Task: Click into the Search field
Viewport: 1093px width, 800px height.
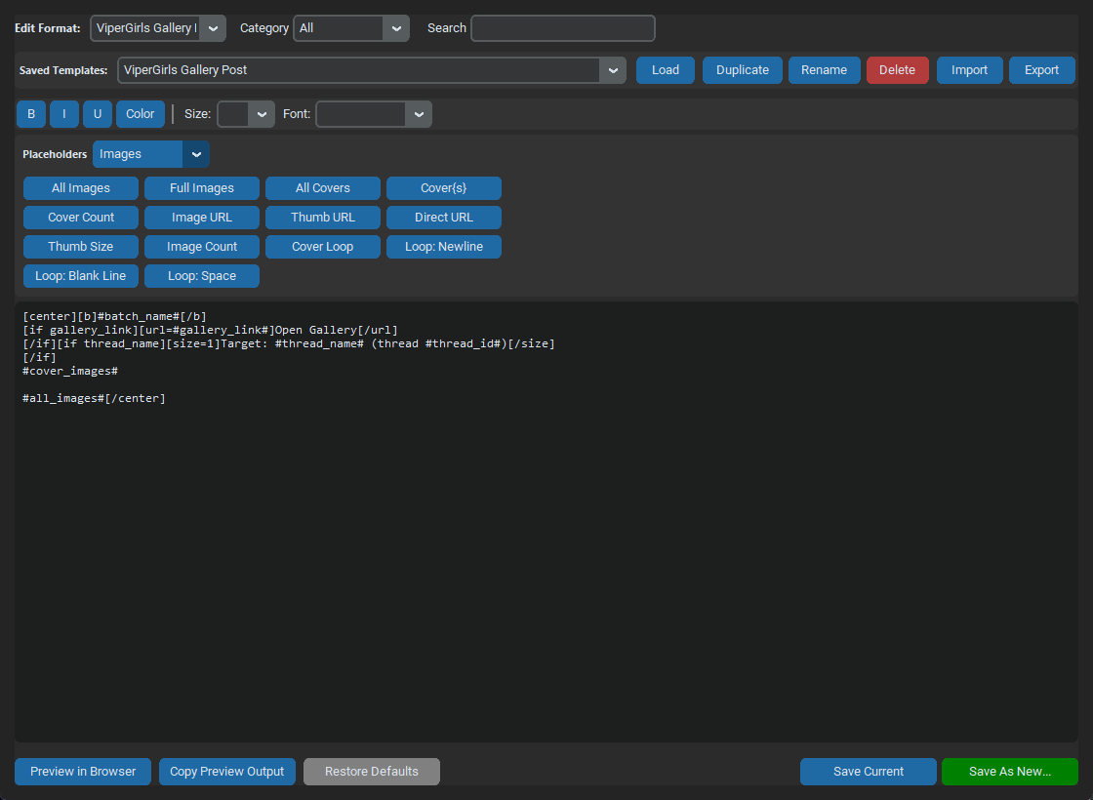Action: 563,28
